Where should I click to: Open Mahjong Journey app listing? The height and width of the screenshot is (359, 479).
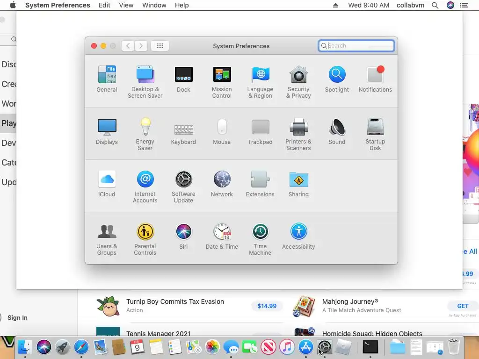350,302
